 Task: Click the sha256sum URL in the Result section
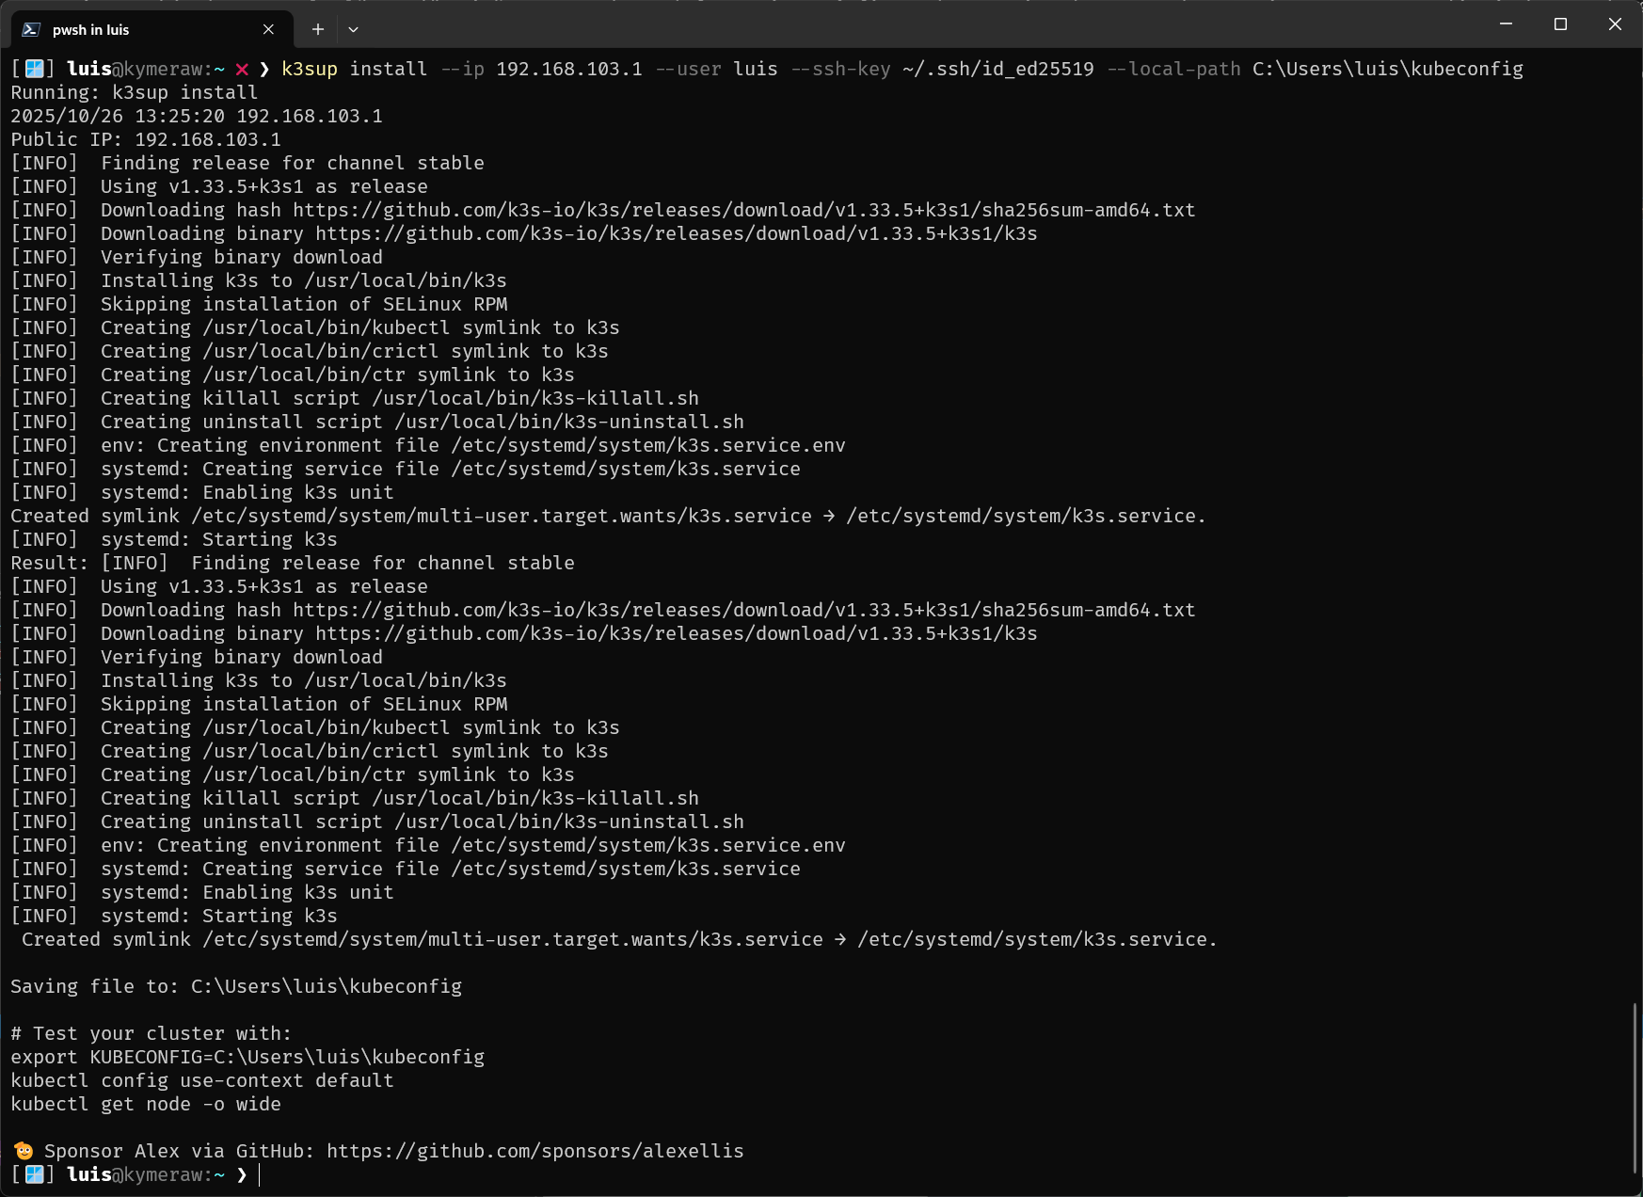(x=743, y=610)
